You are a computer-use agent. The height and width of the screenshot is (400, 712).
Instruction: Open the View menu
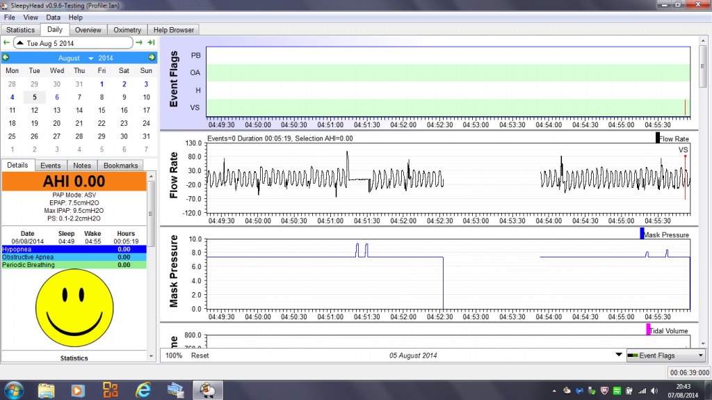point(31,17)
